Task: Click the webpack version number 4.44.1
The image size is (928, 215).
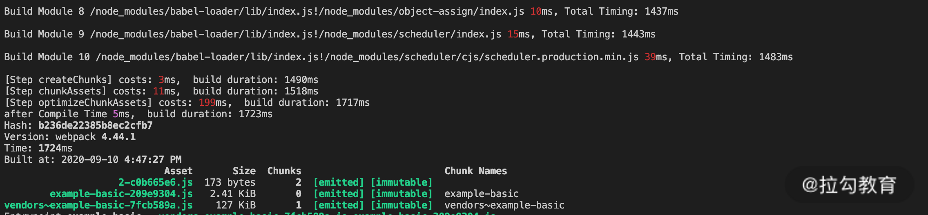Action: point(118,137)
